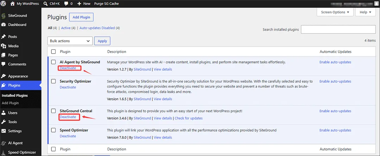Click the Comments sidebar icon

tap(4, 64)
